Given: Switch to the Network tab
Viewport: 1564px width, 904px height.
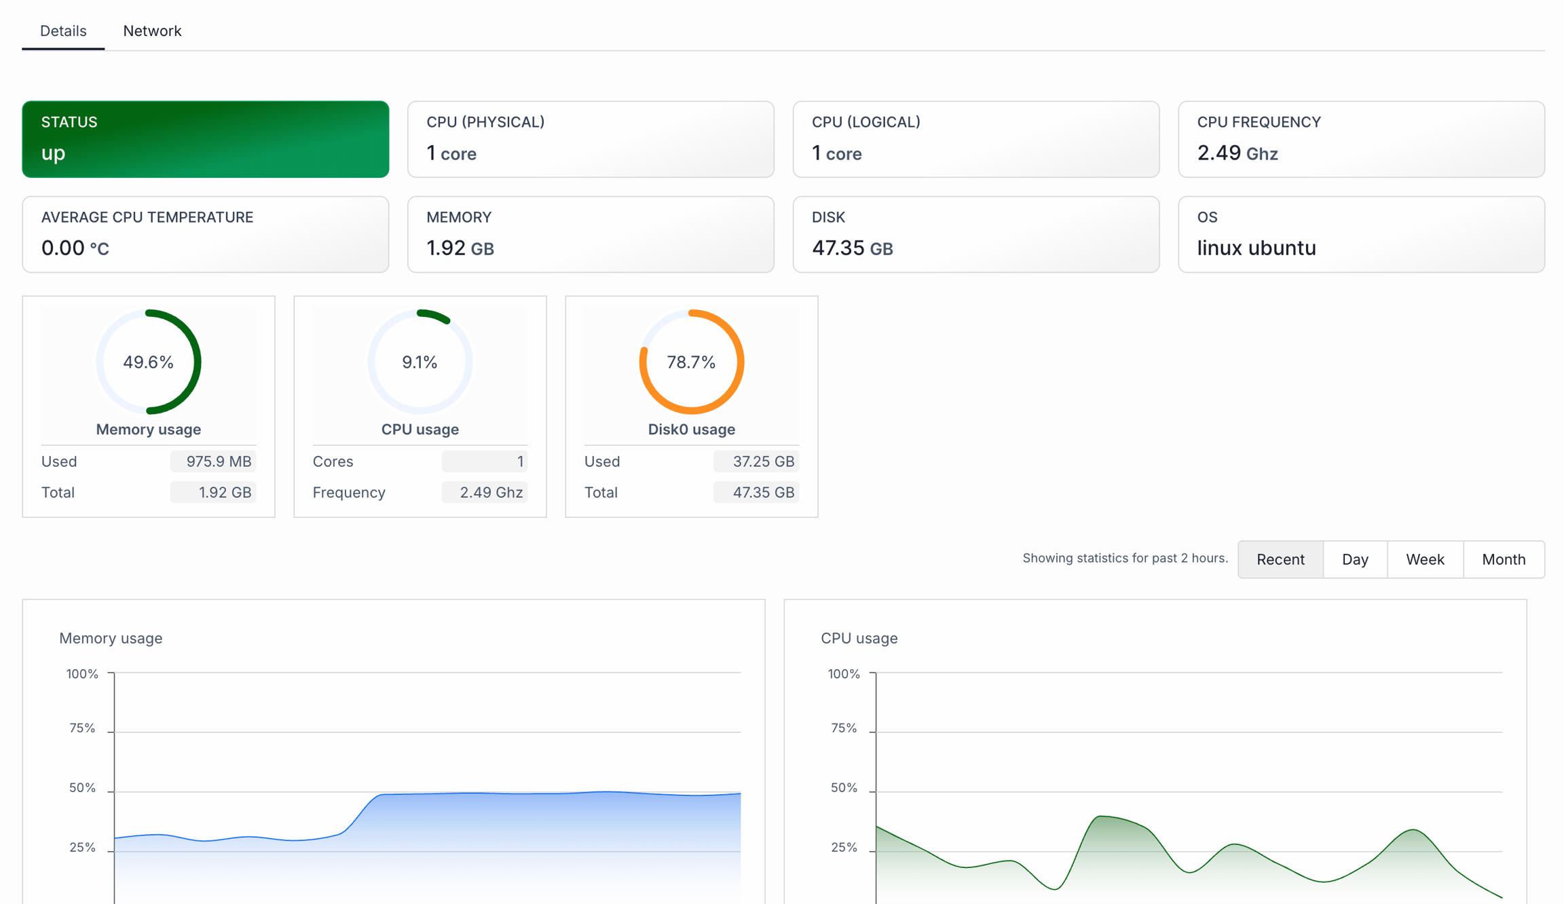Looking at the screenshot, I should [152, 31].
